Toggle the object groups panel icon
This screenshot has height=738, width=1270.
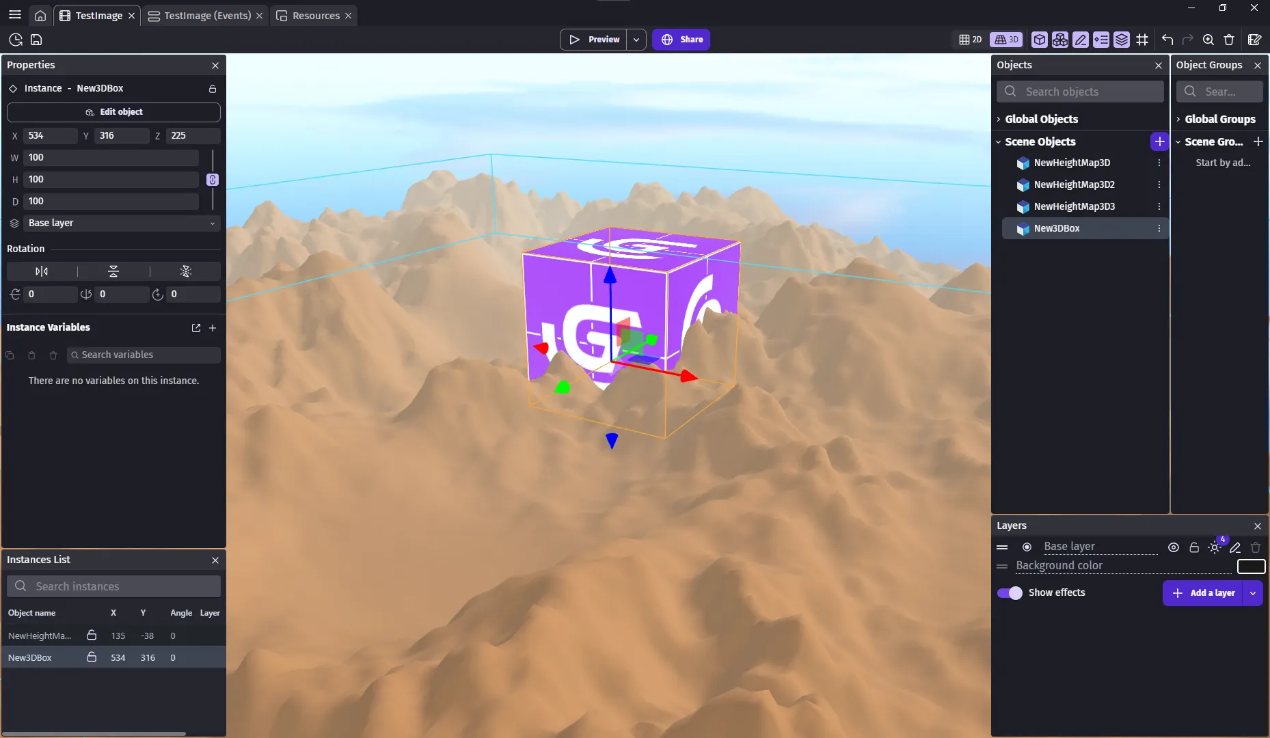(1060, 40)
